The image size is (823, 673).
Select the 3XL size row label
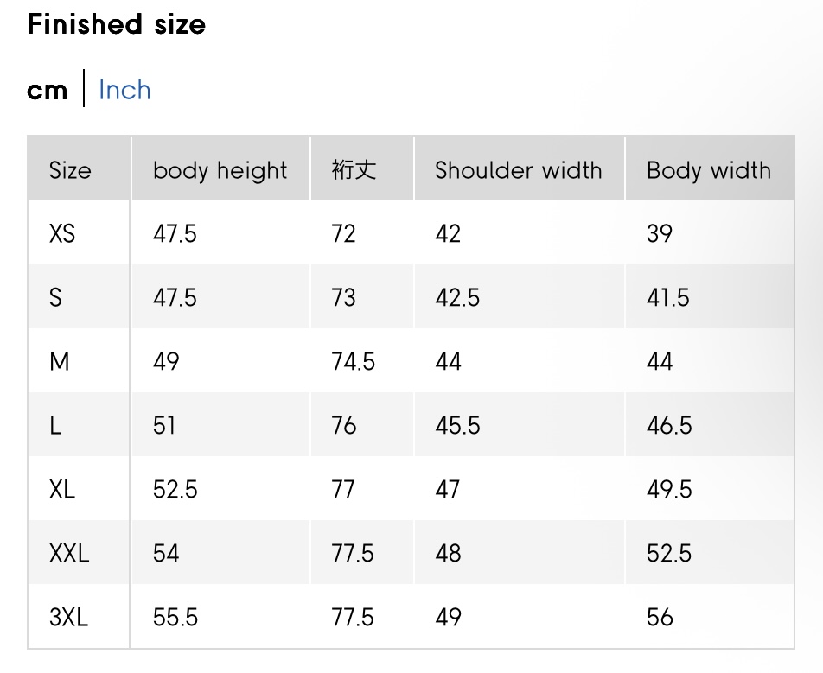(69, 618)
